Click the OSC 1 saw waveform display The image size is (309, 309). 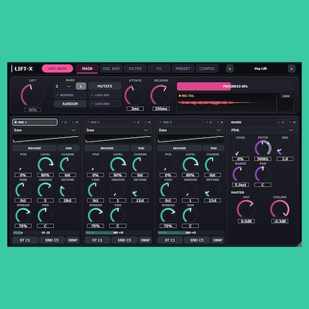coord(46,139)
